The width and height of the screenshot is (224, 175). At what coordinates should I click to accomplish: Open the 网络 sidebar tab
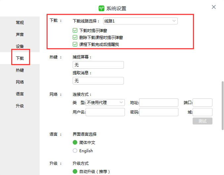(20, 82)
